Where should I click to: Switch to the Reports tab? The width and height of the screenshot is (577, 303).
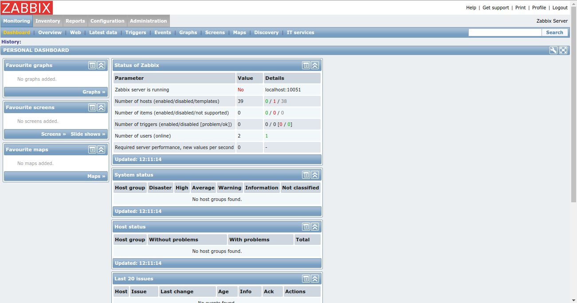75,21
